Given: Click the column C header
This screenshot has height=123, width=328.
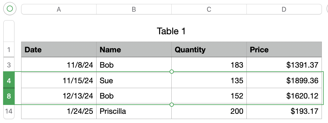Looking at the screenshot, I should (209, 9).
